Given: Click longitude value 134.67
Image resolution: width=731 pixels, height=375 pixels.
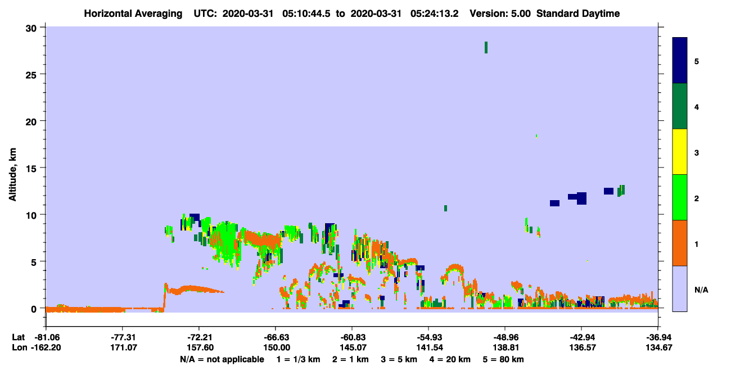Looking at the screenshot, I should [x=658, y=348].
